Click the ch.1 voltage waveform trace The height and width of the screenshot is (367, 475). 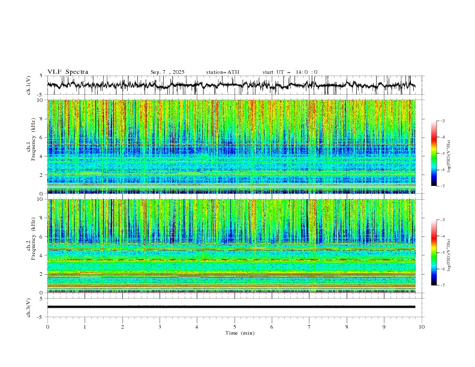coord(231,85)
